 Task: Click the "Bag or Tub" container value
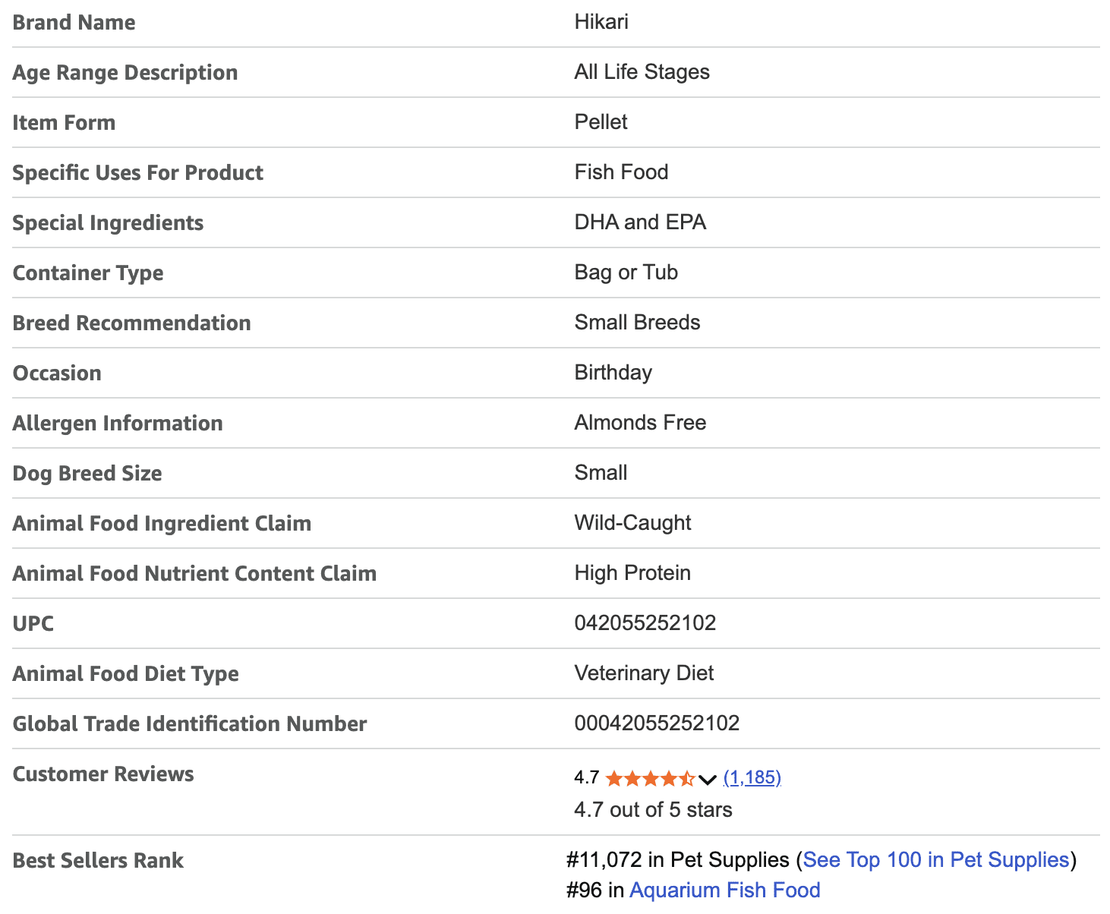[x=626, y=273]
